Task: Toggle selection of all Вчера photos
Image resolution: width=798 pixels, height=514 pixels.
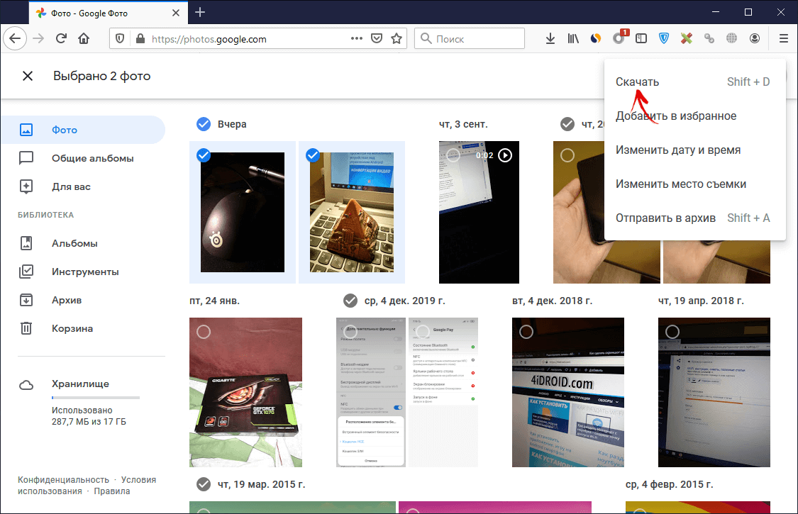Action: [204, 124]
